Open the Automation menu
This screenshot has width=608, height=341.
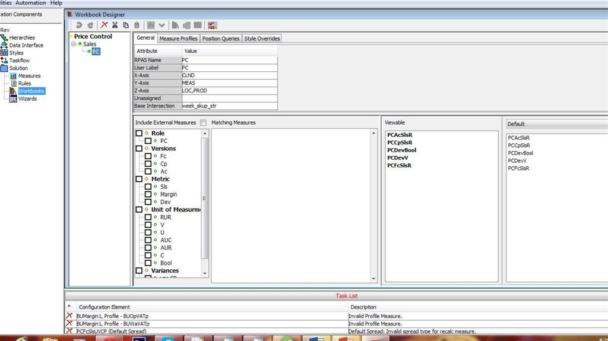(x=31, y=3)
